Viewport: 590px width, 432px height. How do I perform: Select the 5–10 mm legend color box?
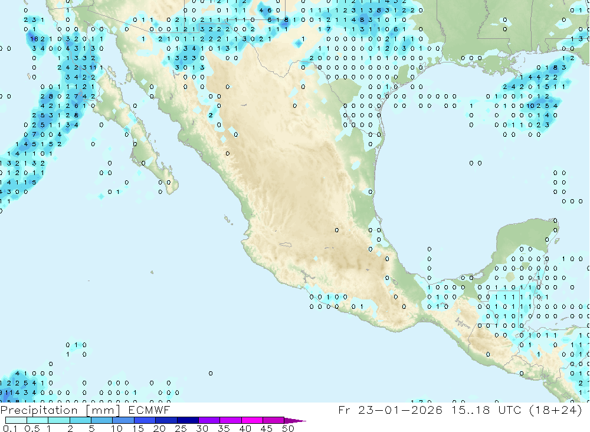click(x=102, y=420)
